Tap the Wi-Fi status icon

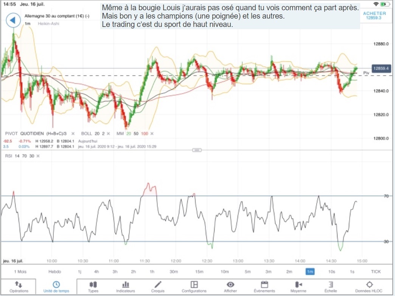tap(376, 4)
